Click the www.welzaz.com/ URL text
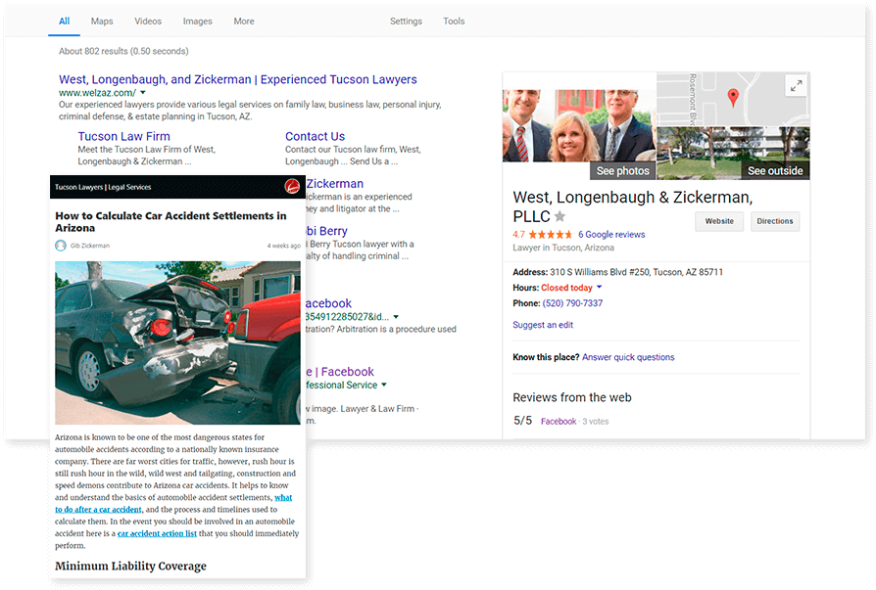This screenshot has height=590, width=876. (97, 93)
